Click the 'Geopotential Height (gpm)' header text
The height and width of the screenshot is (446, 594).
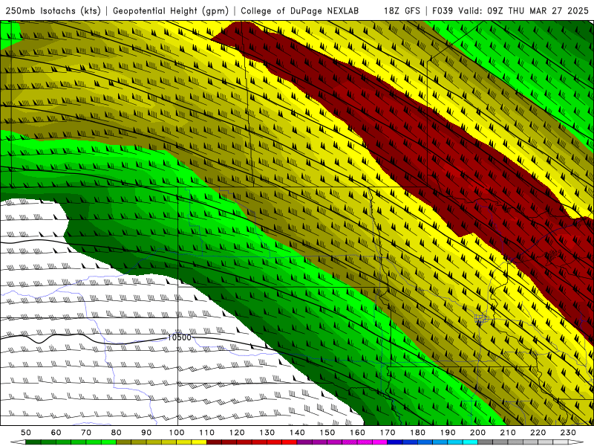pos(171,10)
